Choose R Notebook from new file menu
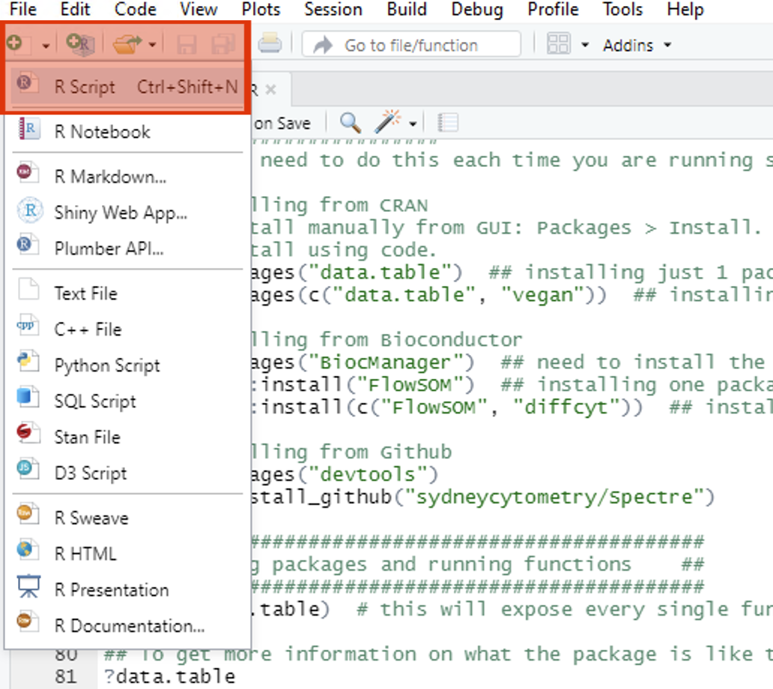773x689 pixels. point(102,132)
